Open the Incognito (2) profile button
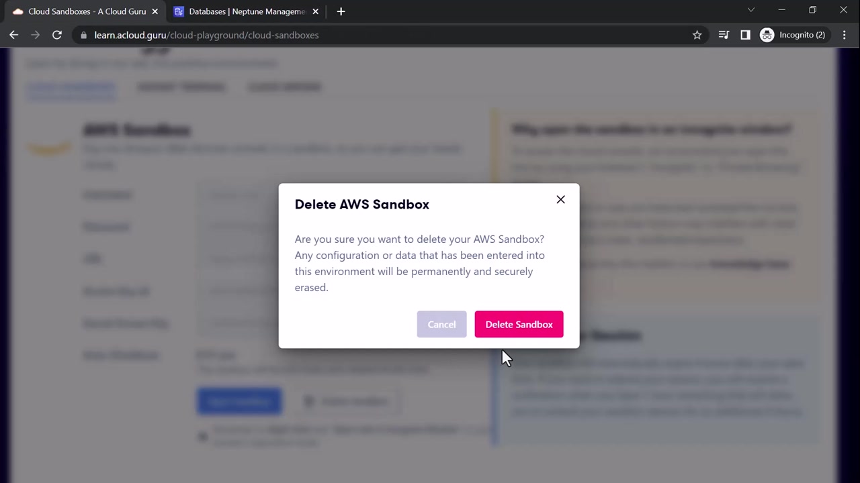This screenshot has height=483, width=860. [x=793, y=35]
